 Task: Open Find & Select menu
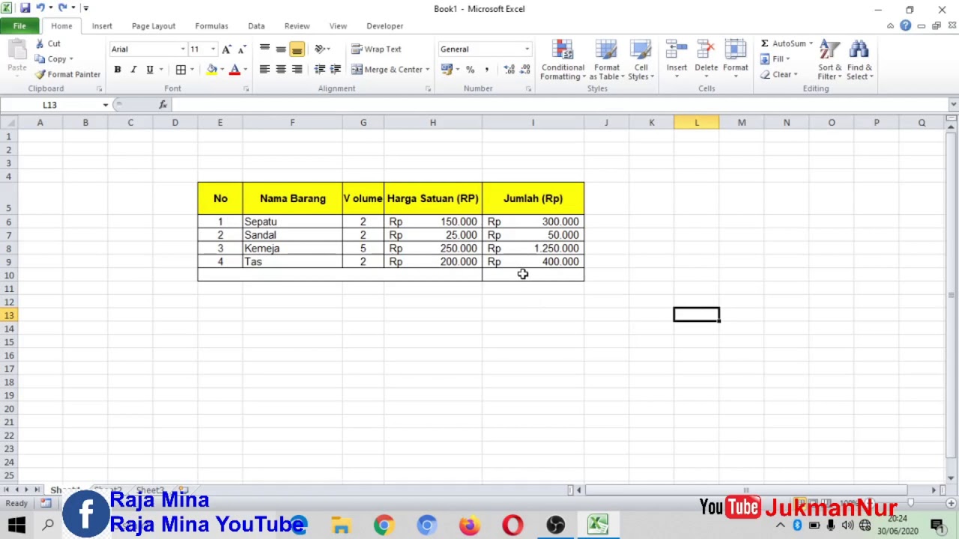[x=859, y=60]
